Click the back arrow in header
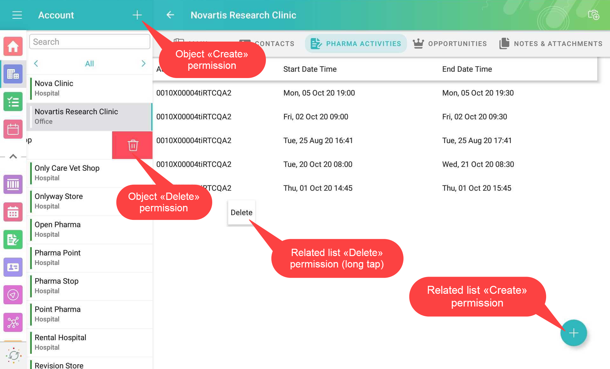The width and height of the screenshot is (610, 369). [x=171, y=15]
